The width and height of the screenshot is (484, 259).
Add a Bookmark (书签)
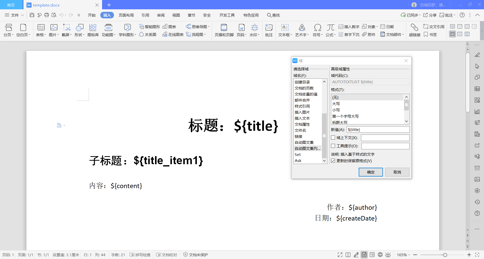(x=430, y=34)
